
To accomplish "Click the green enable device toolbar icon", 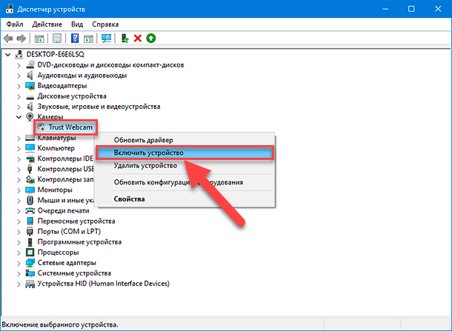I will tap(150, 38).
